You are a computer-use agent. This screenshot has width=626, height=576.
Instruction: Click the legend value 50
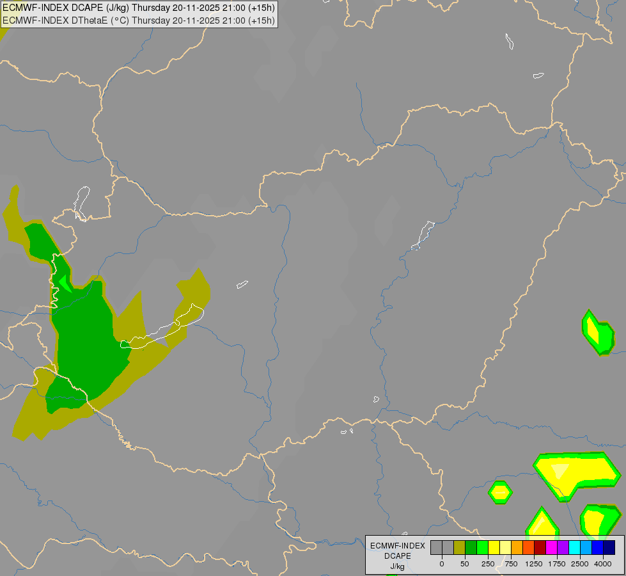tap(465, 564)
